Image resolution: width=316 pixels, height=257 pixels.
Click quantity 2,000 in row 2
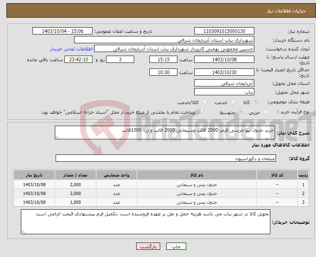75,194
